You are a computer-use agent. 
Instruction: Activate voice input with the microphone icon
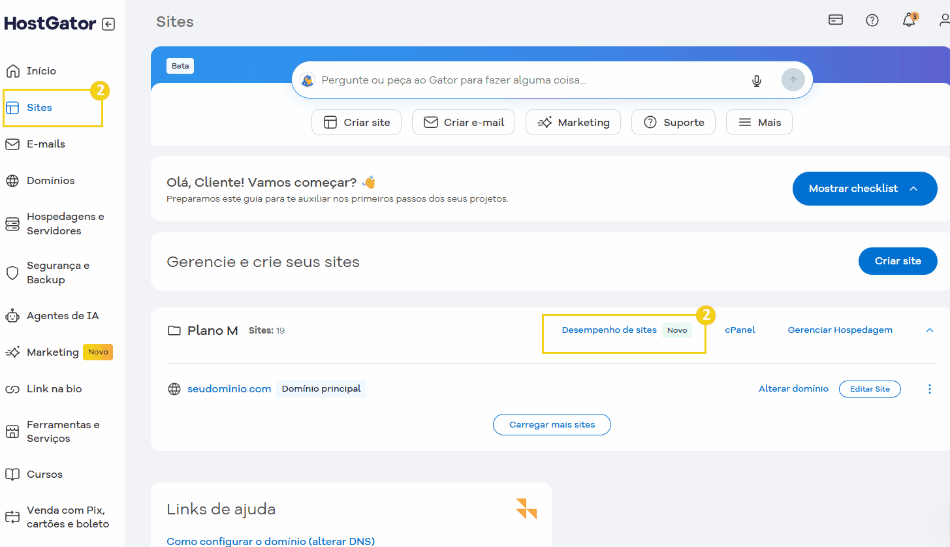click(x=756, y=80)
